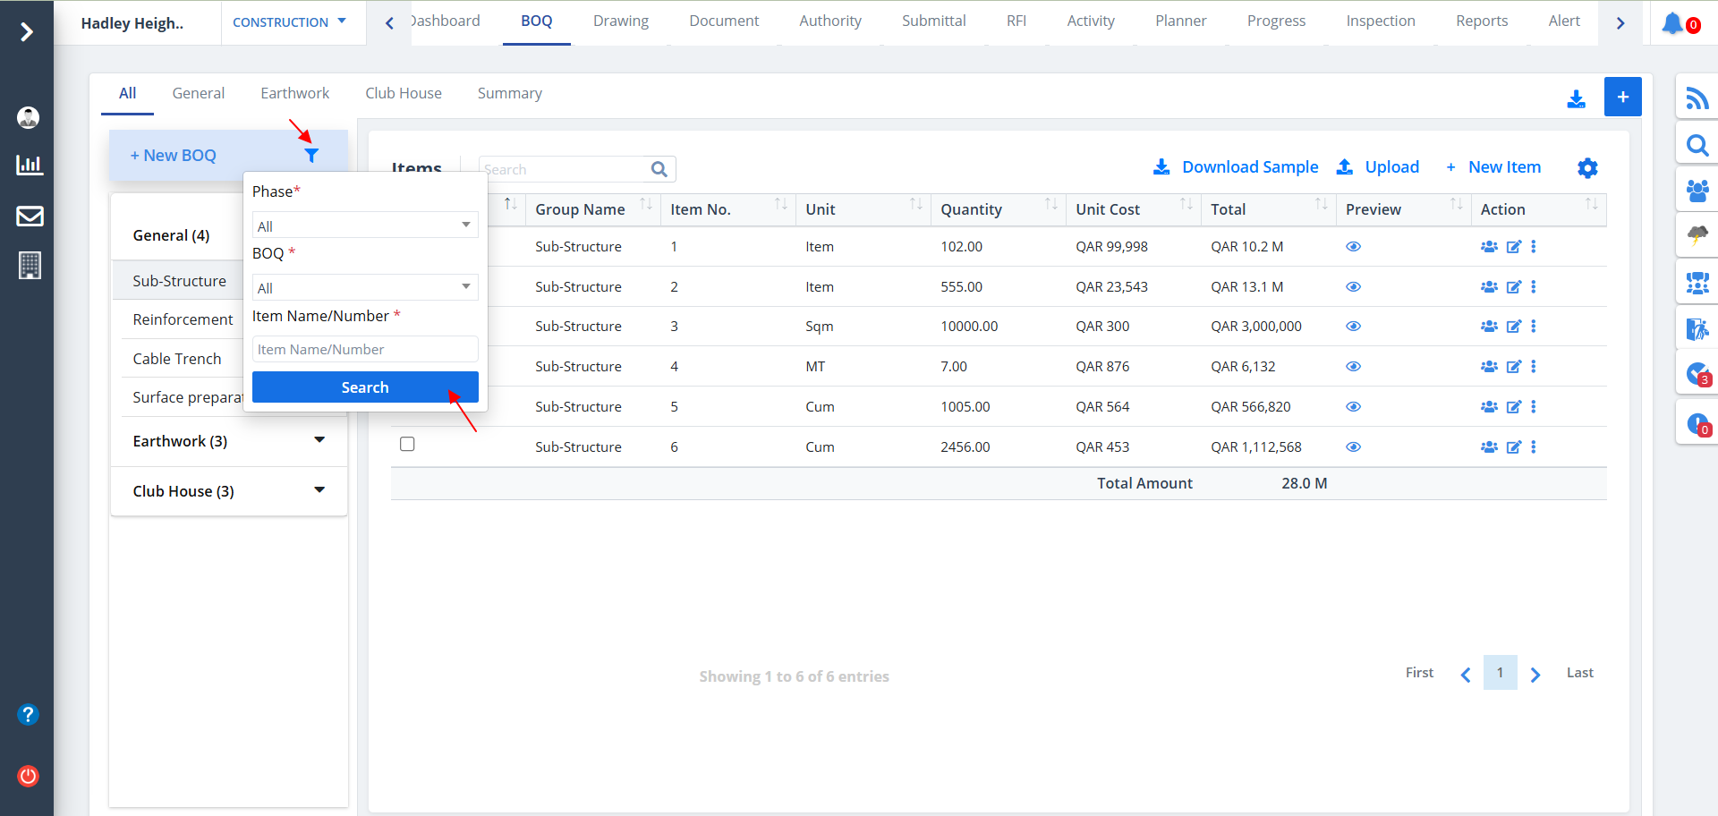1718x816 pixels.
Task: Switch to the Drawing tab
Action: tap(620, 21)
